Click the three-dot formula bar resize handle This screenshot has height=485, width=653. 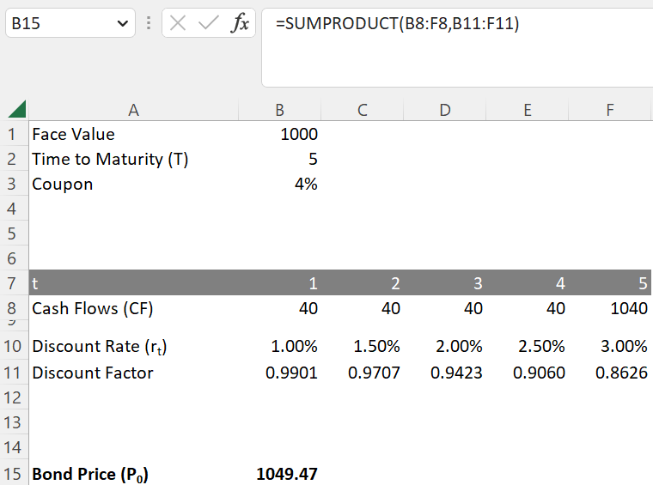(x=149, y=24)
